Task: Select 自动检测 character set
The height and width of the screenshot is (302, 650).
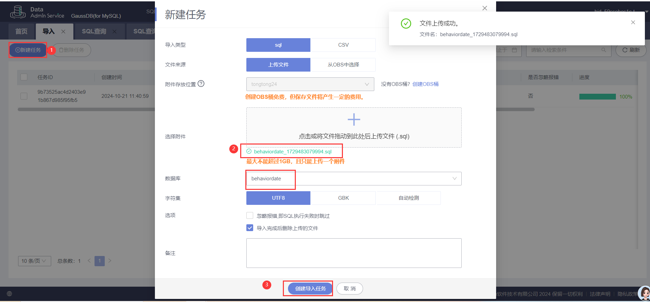Action: (x=408, y=198)
